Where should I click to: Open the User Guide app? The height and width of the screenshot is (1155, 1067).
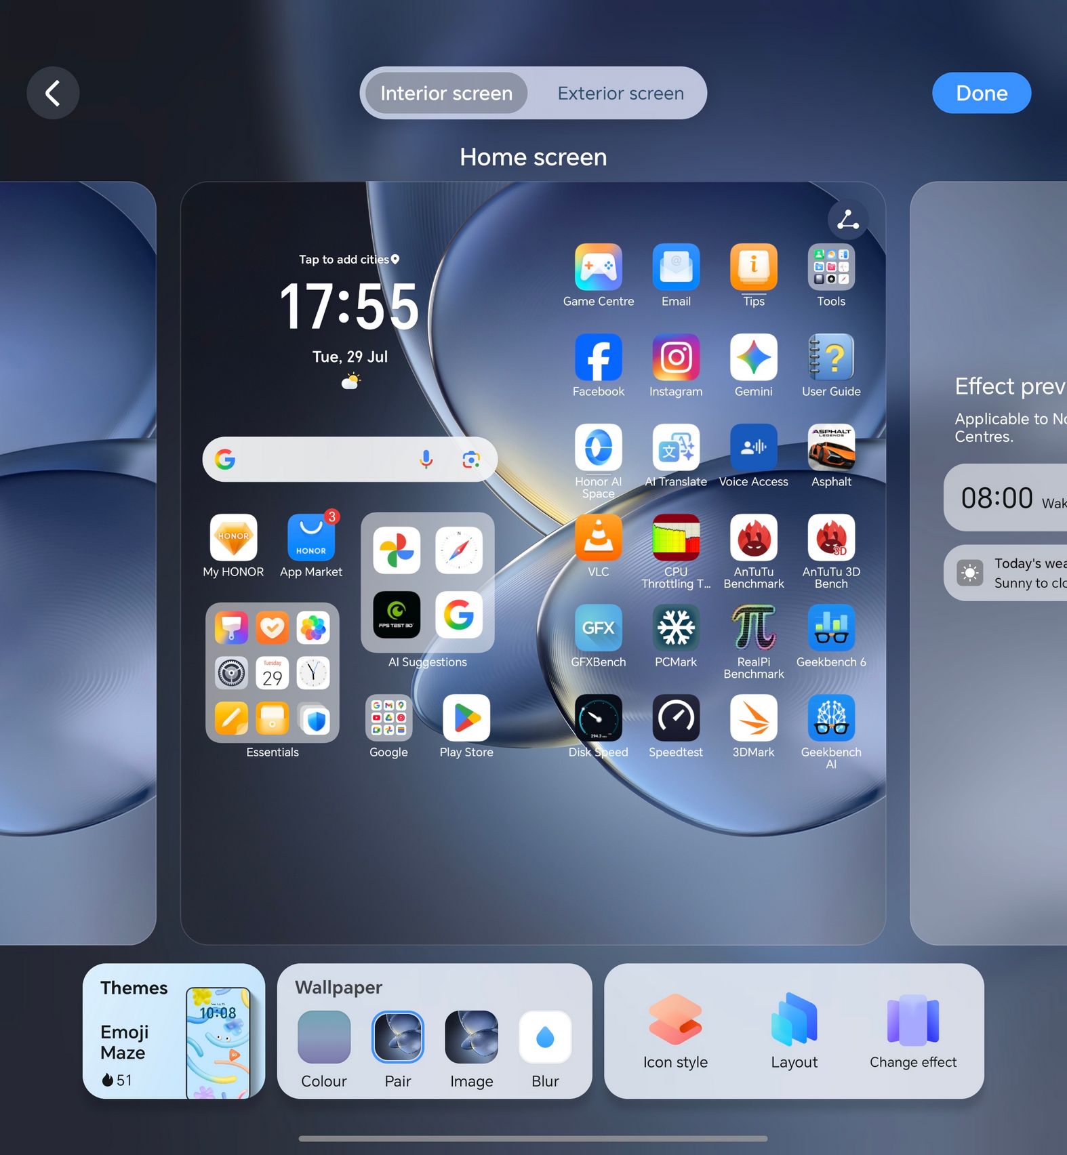click(x=831, y=357)
